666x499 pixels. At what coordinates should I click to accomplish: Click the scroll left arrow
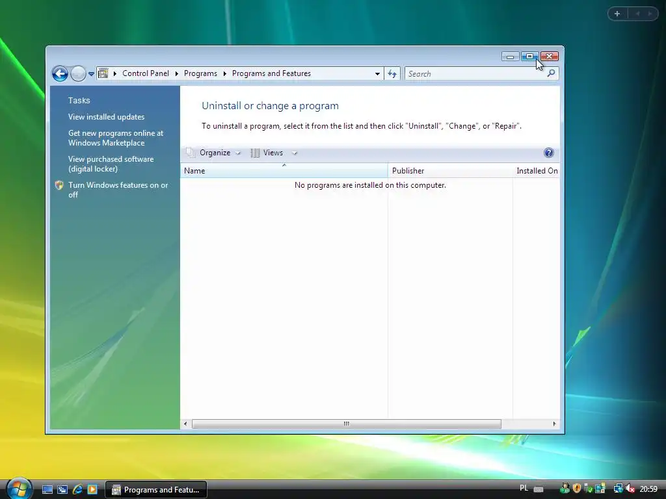point(185,424)
